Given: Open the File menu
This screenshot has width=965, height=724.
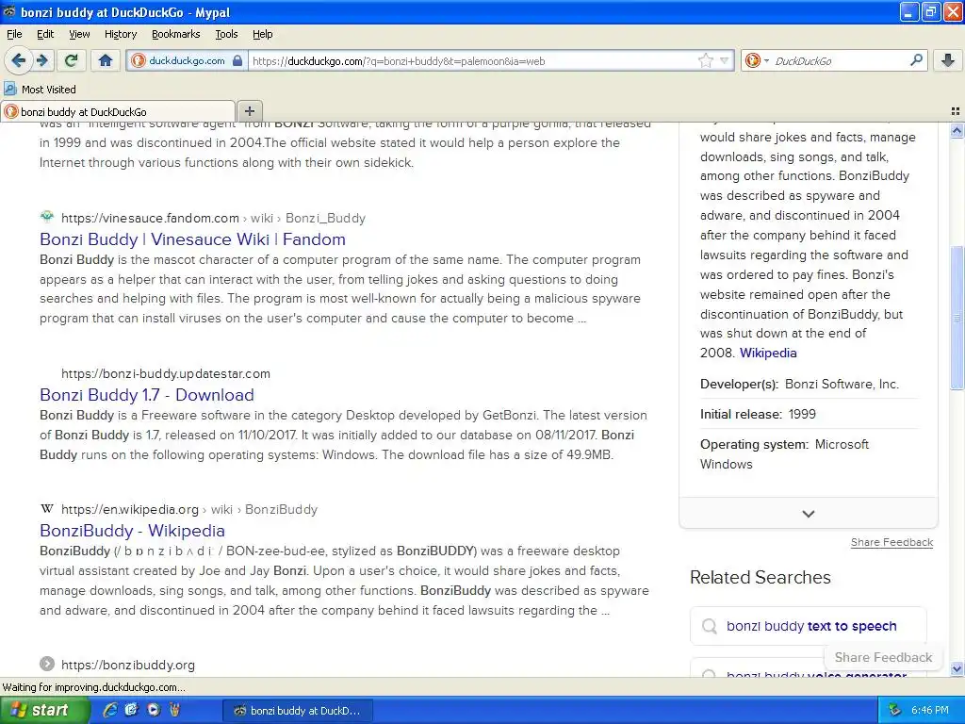Looking at the screenshot, I should click(14, 34).
